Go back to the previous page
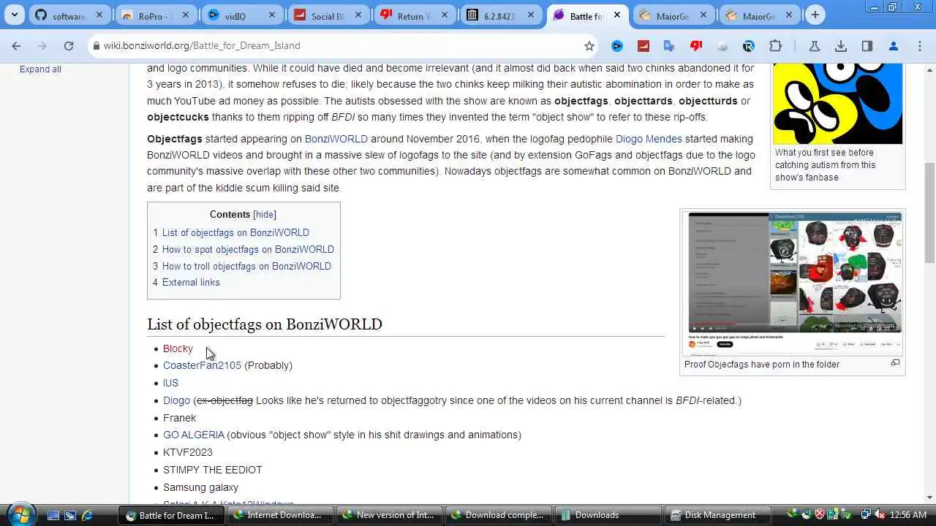Viewport: 936px width, 526px height. 16,45
